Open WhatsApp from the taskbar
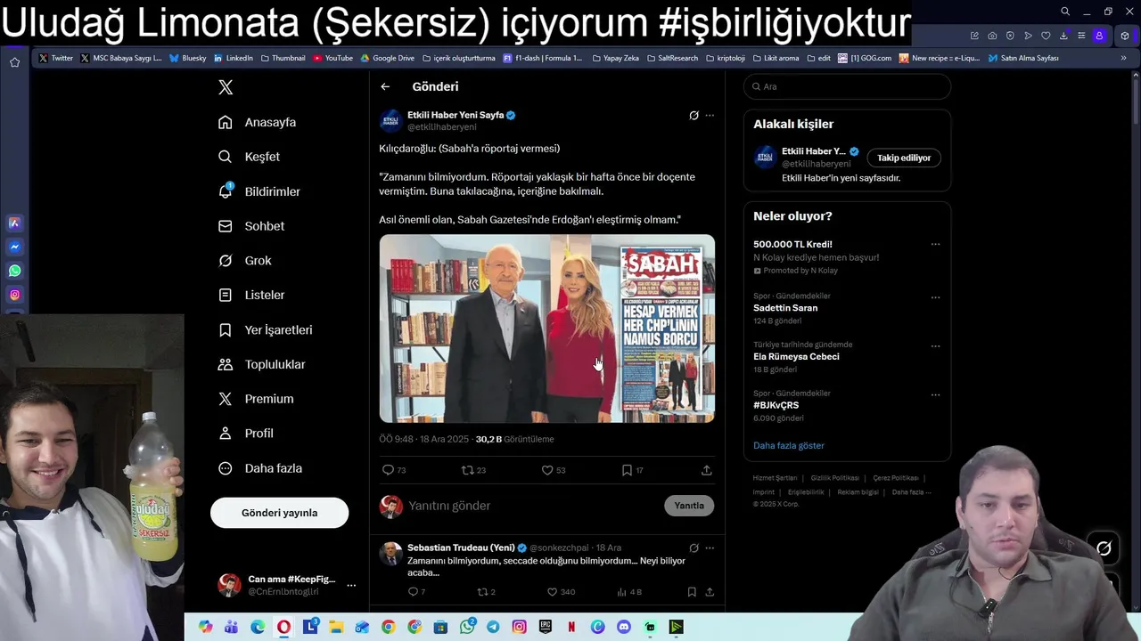 (467, 627)
